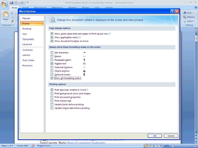The image size is (198, 148).
Task: Uncheck Show all formatting marks
Action: pyautogui.click(x=52, y=78)
